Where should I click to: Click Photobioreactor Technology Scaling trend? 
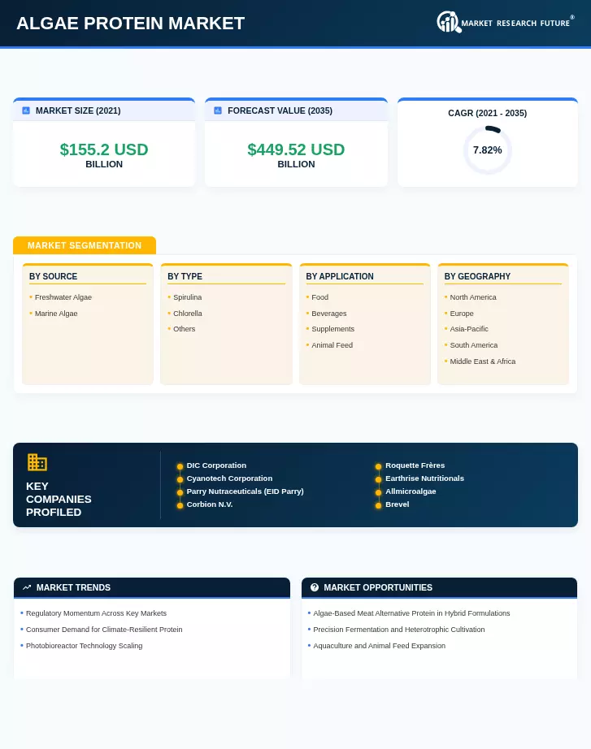(x=85, y=646)
